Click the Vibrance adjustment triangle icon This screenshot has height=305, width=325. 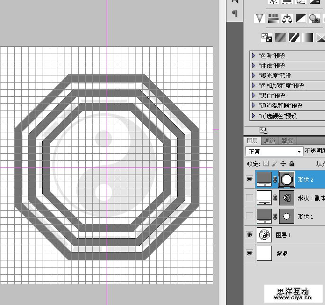tap(259, 18)
